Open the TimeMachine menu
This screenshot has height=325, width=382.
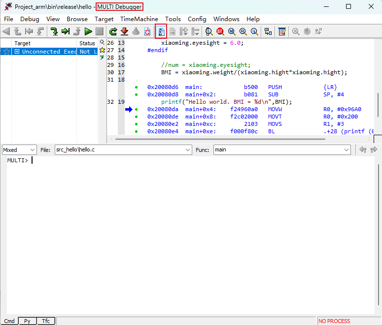139,19
